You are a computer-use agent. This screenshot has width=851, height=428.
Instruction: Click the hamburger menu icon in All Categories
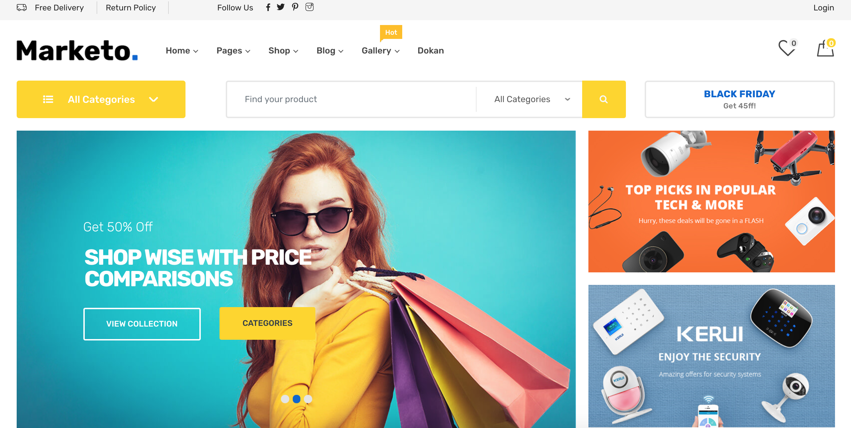coord(48,99)
